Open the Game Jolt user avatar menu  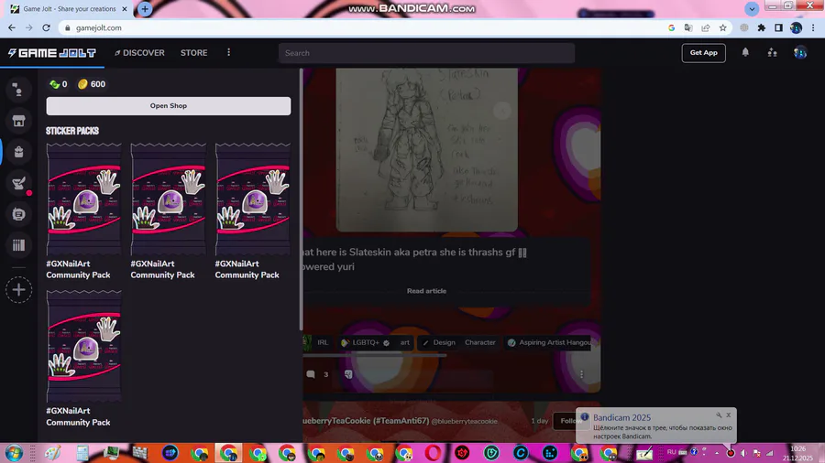pyautogui.click(x=799, y=52)
